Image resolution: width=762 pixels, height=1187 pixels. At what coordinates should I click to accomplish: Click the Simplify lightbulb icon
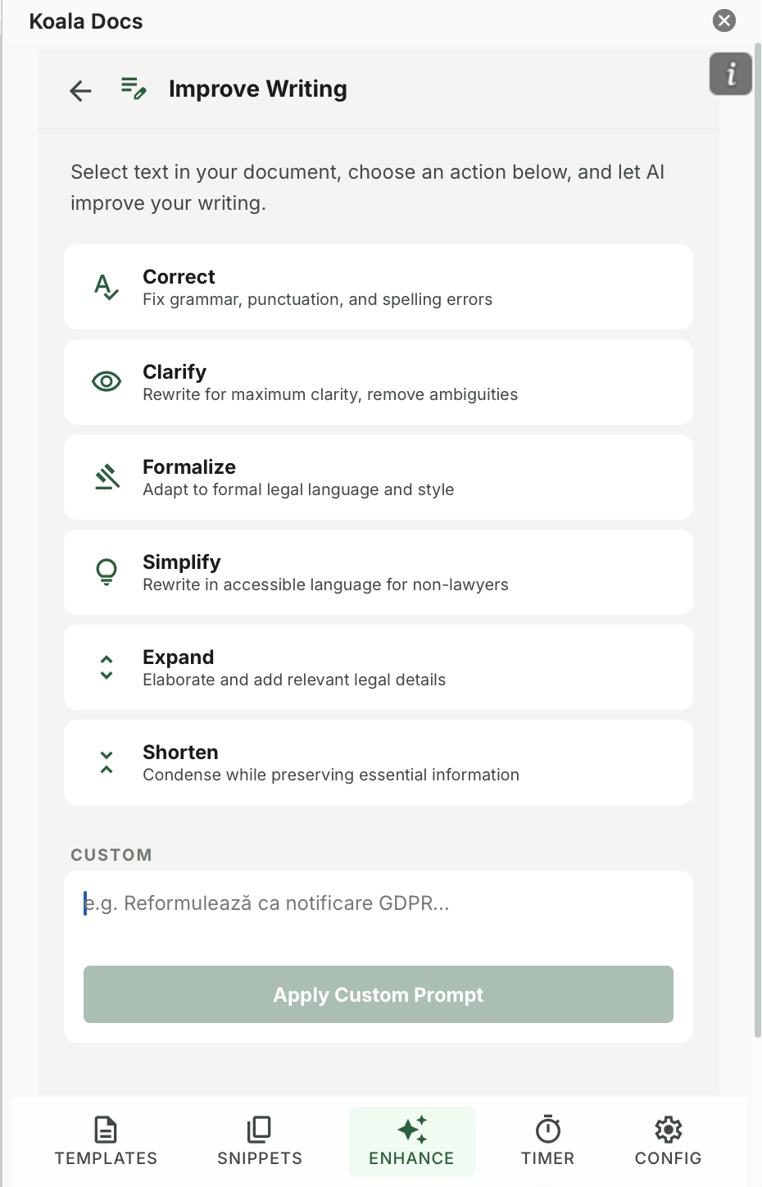point(106,571)
